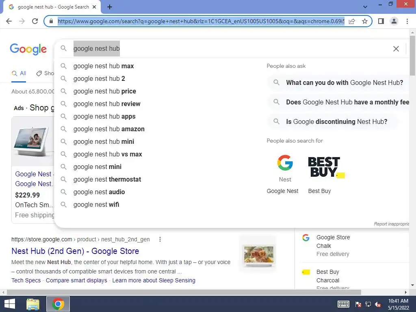Click the Google logo
The height and width of the screenshot is (312, 416).
(x=28, y=49)
